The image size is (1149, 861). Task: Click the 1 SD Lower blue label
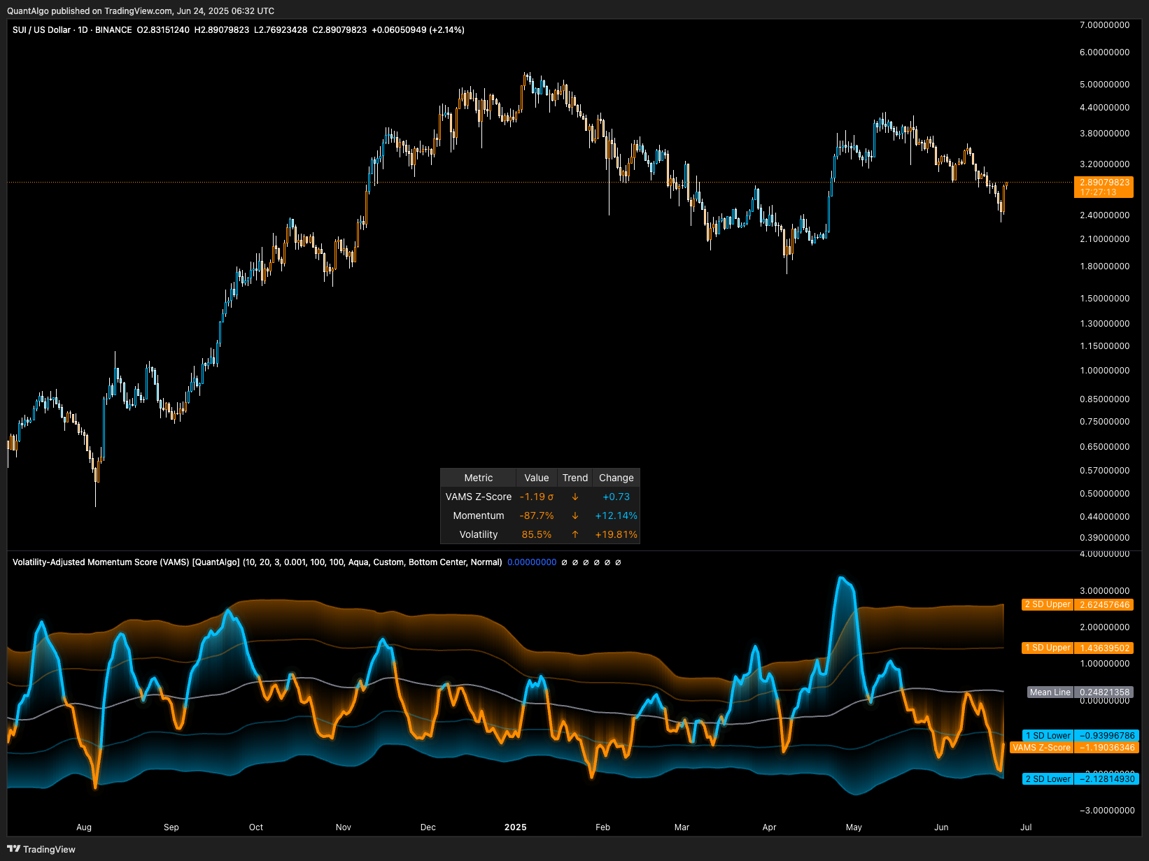tap(1048, 736)
